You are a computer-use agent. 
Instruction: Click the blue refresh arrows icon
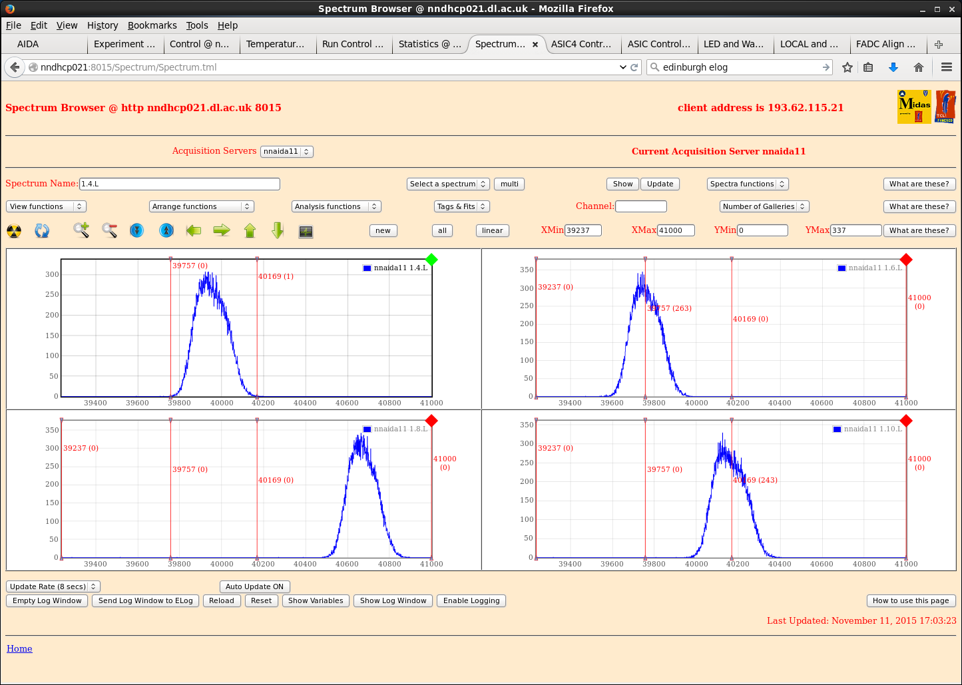(42, 231)
